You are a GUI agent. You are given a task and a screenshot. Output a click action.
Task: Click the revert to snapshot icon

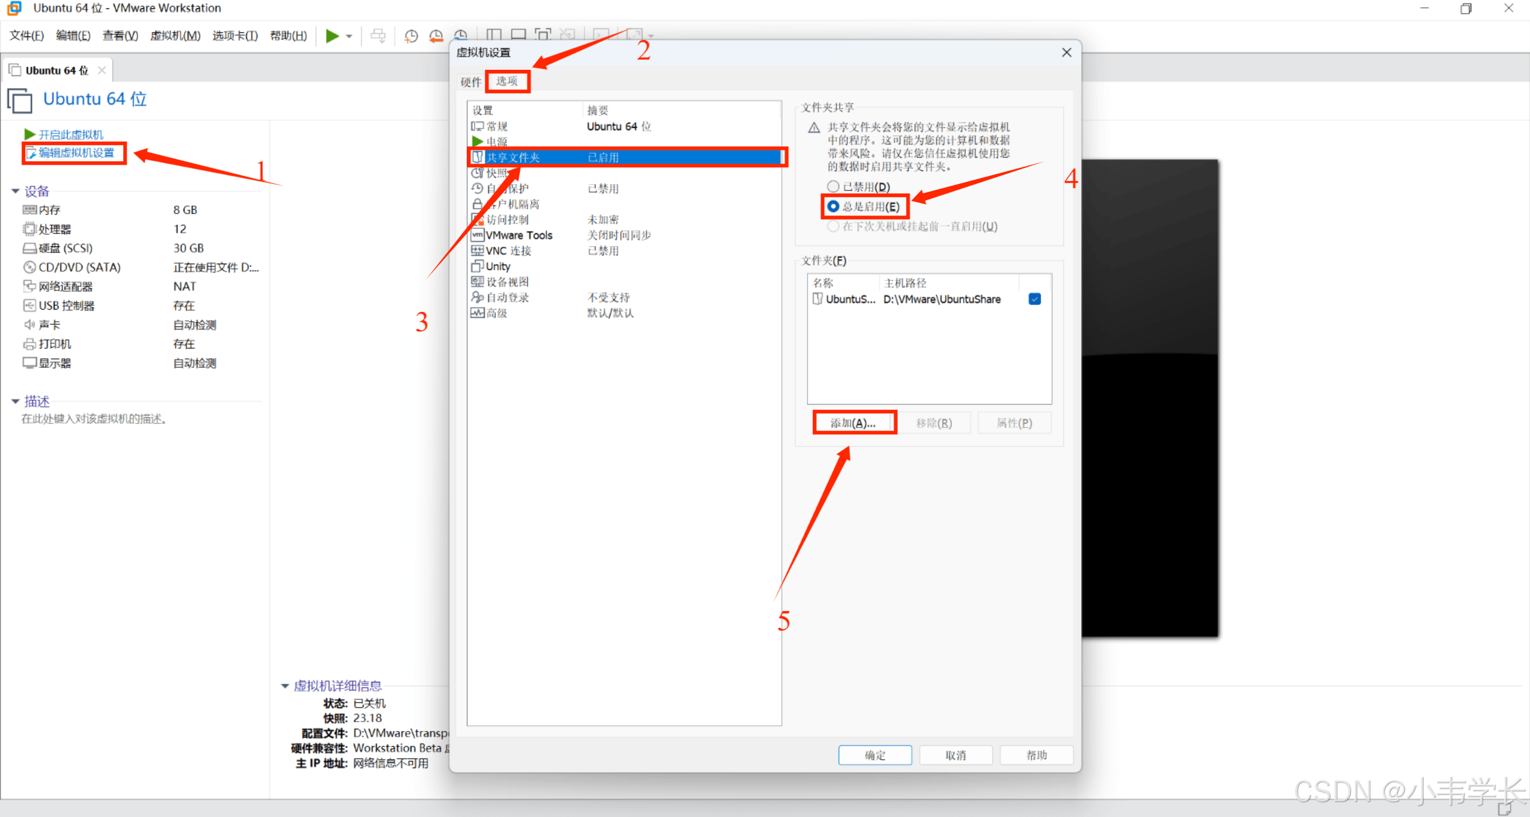[436, 36]
